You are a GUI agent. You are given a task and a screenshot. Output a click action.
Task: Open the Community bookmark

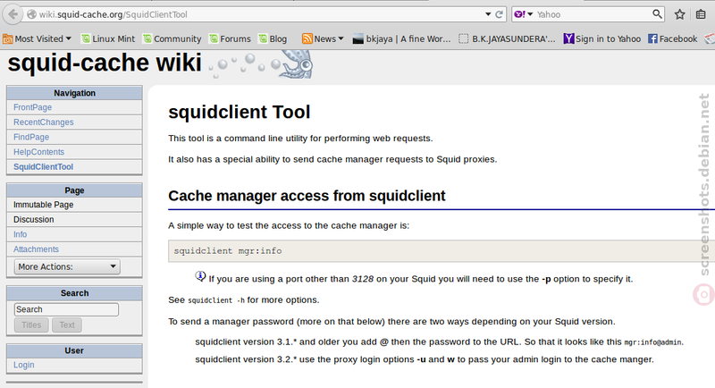pos(172,38)
